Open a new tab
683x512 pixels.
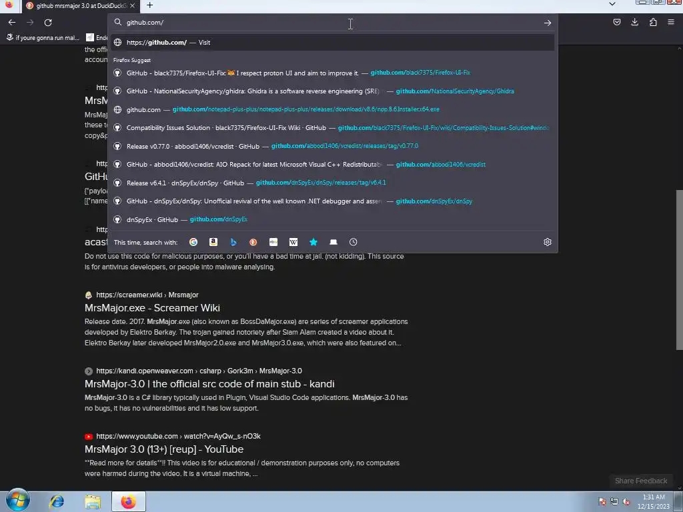pyautogui.click(x=149, y=5)
